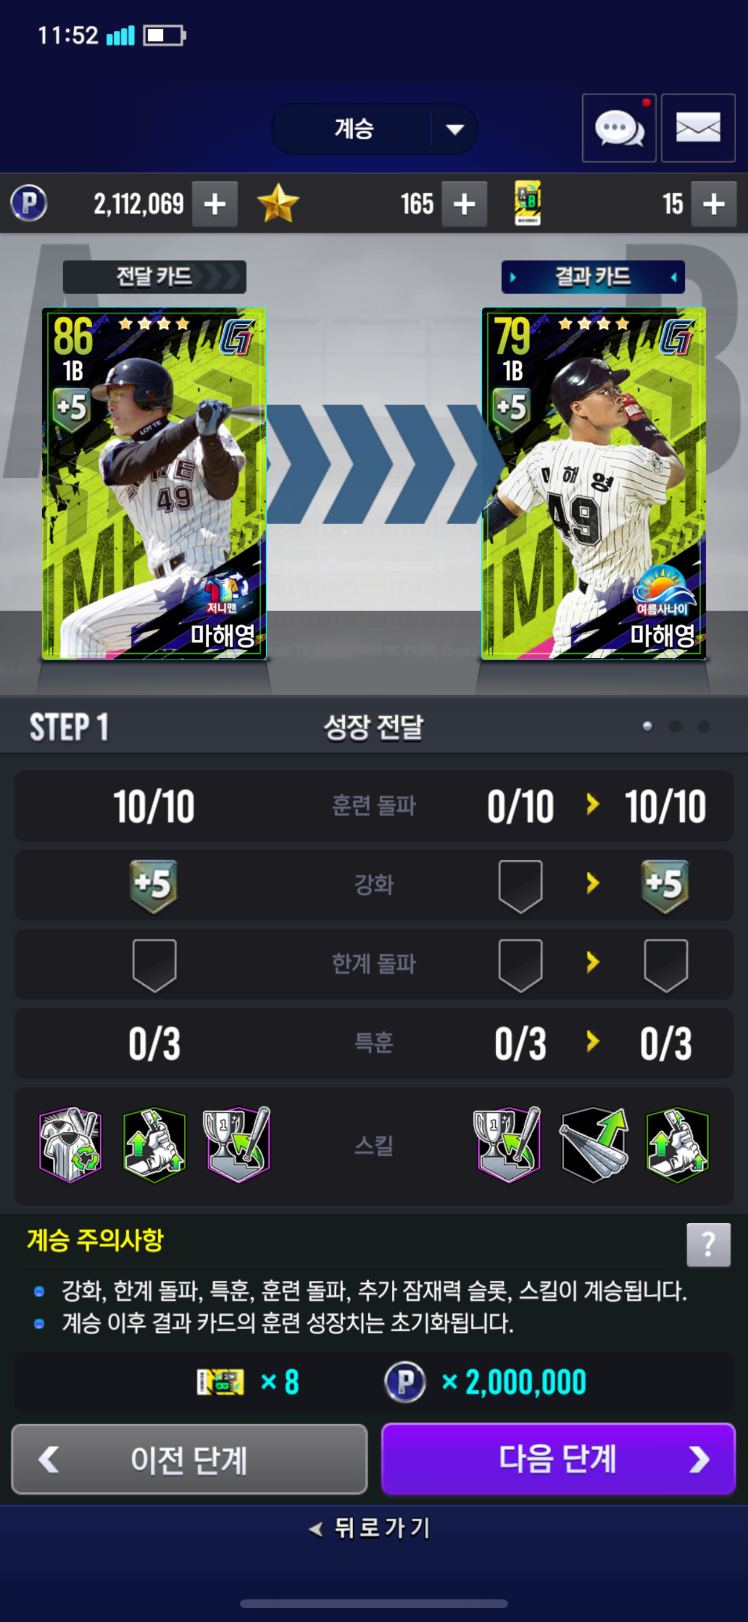Open the mailbox envelope icon
748x1622 pixels.
(x=698, y=128)
